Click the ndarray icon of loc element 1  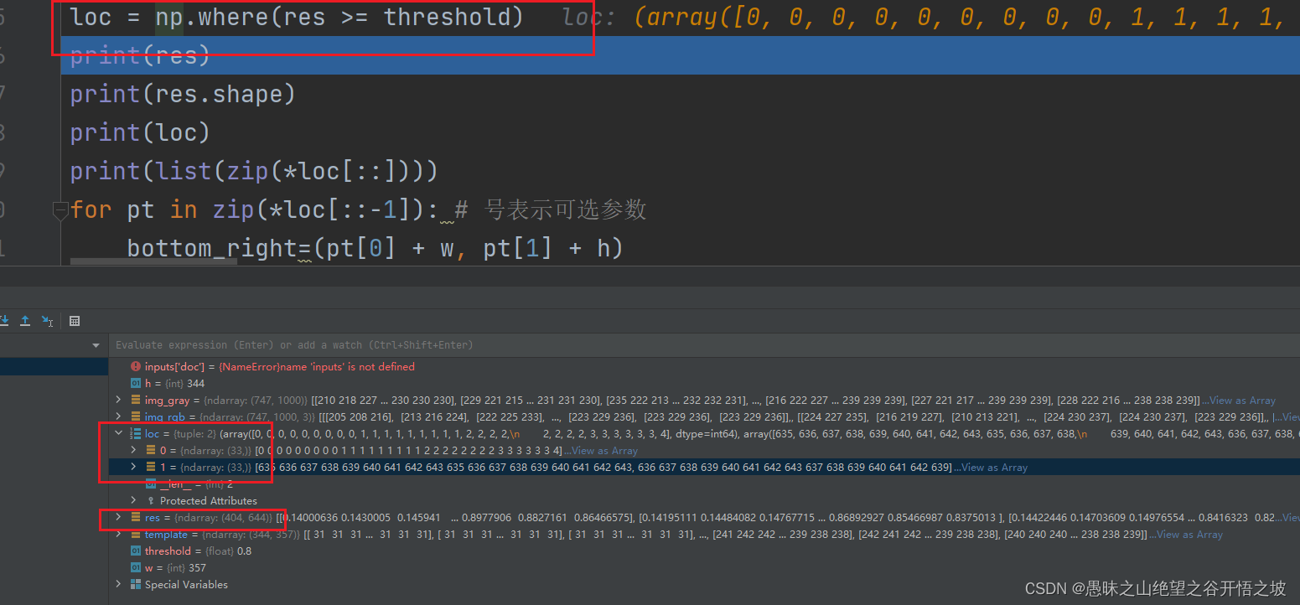click(x=151, y=468)
